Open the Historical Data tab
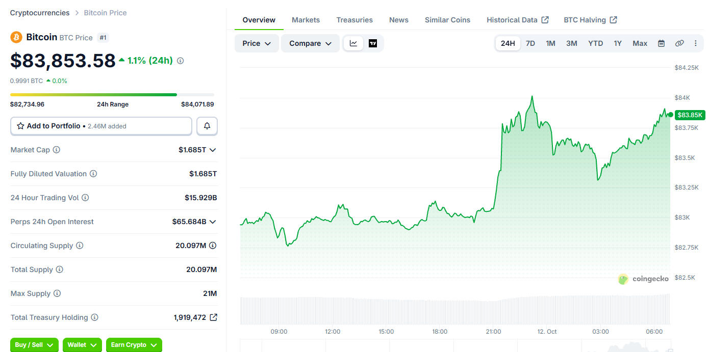Image resolution: width=709 pixels, height=352 pixels. pos(518,20)
